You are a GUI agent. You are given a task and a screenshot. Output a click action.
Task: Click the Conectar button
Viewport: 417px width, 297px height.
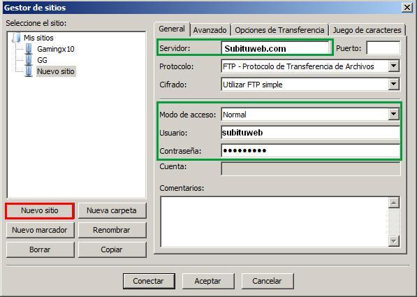point(149,281)
